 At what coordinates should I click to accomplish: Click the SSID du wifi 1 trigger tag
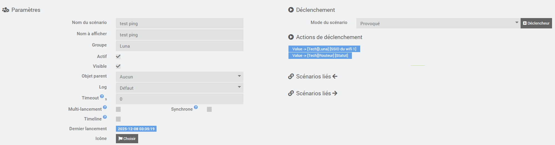coord(324,49)
